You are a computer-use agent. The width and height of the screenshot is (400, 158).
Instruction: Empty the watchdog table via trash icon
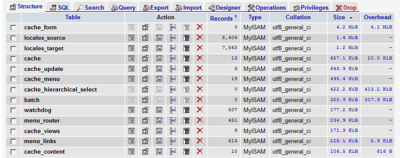point(186,110)
